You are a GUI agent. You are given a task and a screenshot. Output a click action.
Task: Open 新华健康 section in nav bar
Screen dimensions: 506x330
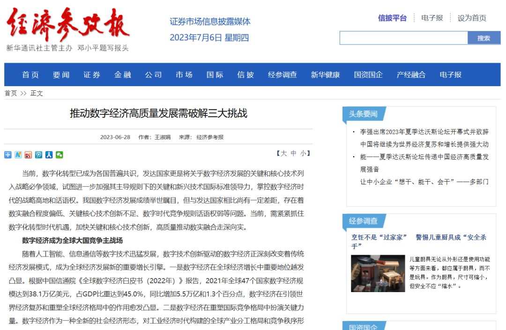click(x=325, y=75)
